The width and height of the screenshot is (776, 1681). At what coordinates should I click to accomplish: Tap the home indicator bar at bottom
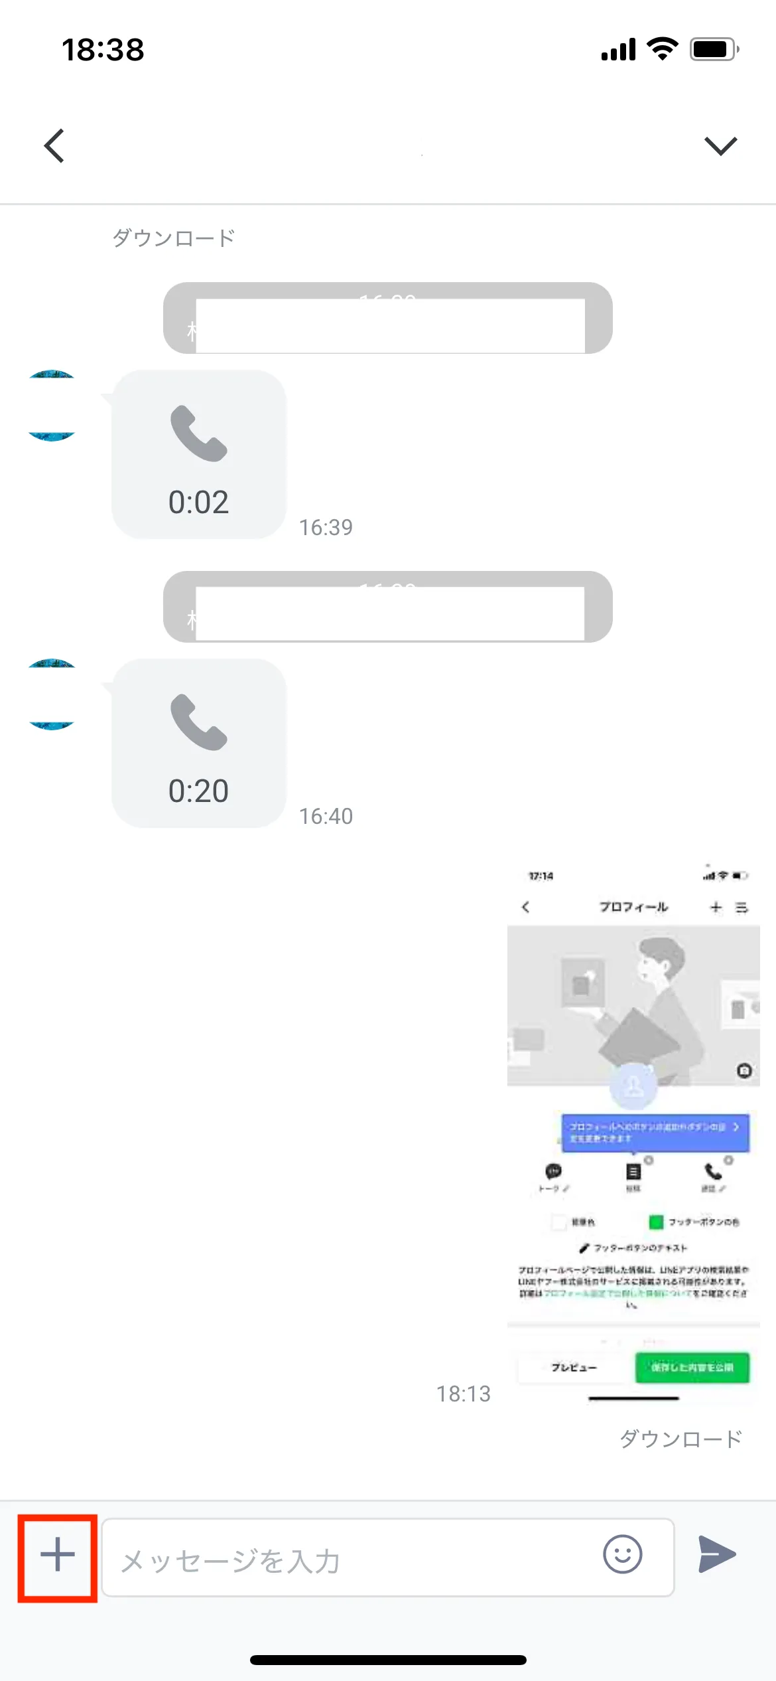pos(388,1660)
